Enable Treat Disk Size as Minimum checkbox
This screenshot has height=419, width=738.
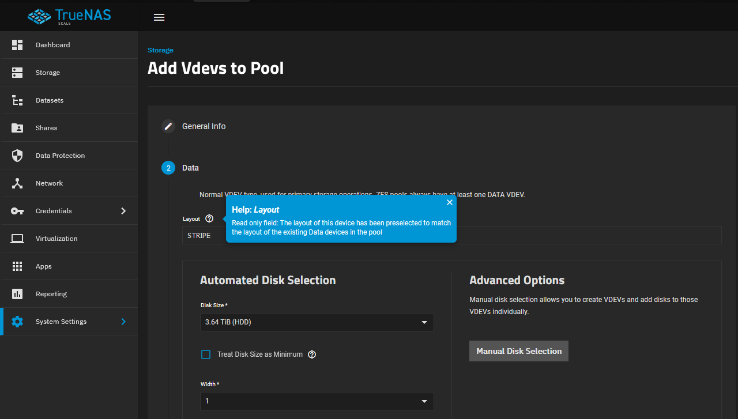click(206, 354)
